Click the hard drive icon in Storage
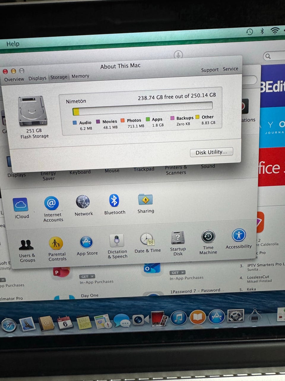Image resolution: width=285 pixels, height=381 pixels. (x=33, y=111)
